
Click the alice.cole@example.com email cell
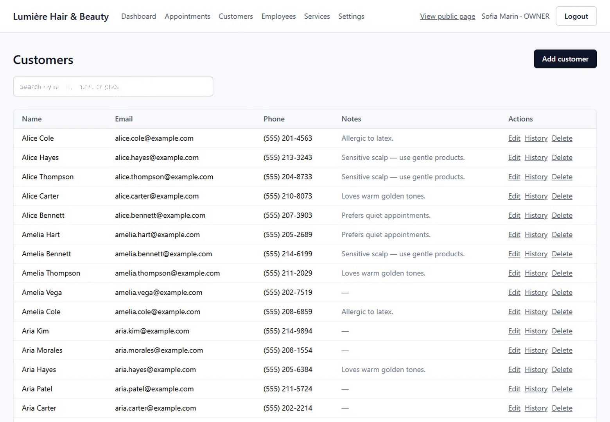tap(154, 138)
